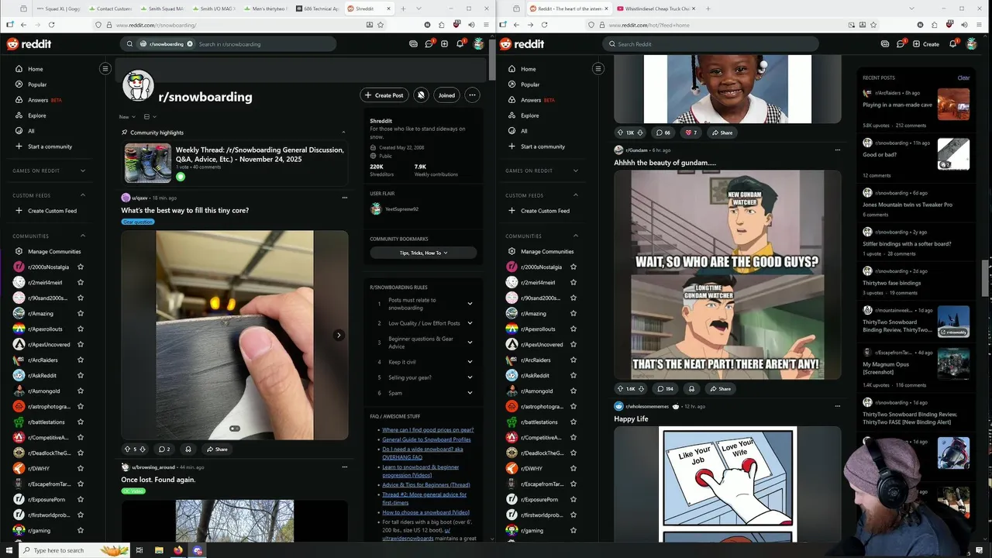Viewport: 992px width, 558px height.
Task: Open feed view layout dropdown
Action: point(150,117)
